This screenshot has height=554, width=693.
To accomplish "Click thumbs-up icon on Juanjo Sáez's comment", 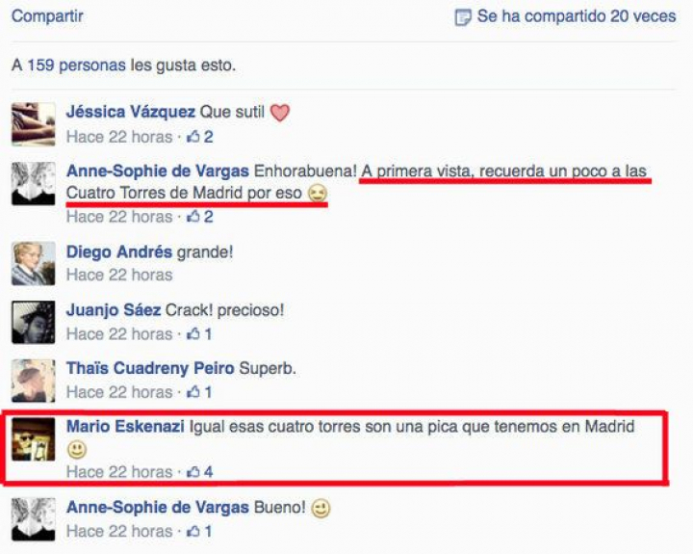I will (x=193, y=334).
